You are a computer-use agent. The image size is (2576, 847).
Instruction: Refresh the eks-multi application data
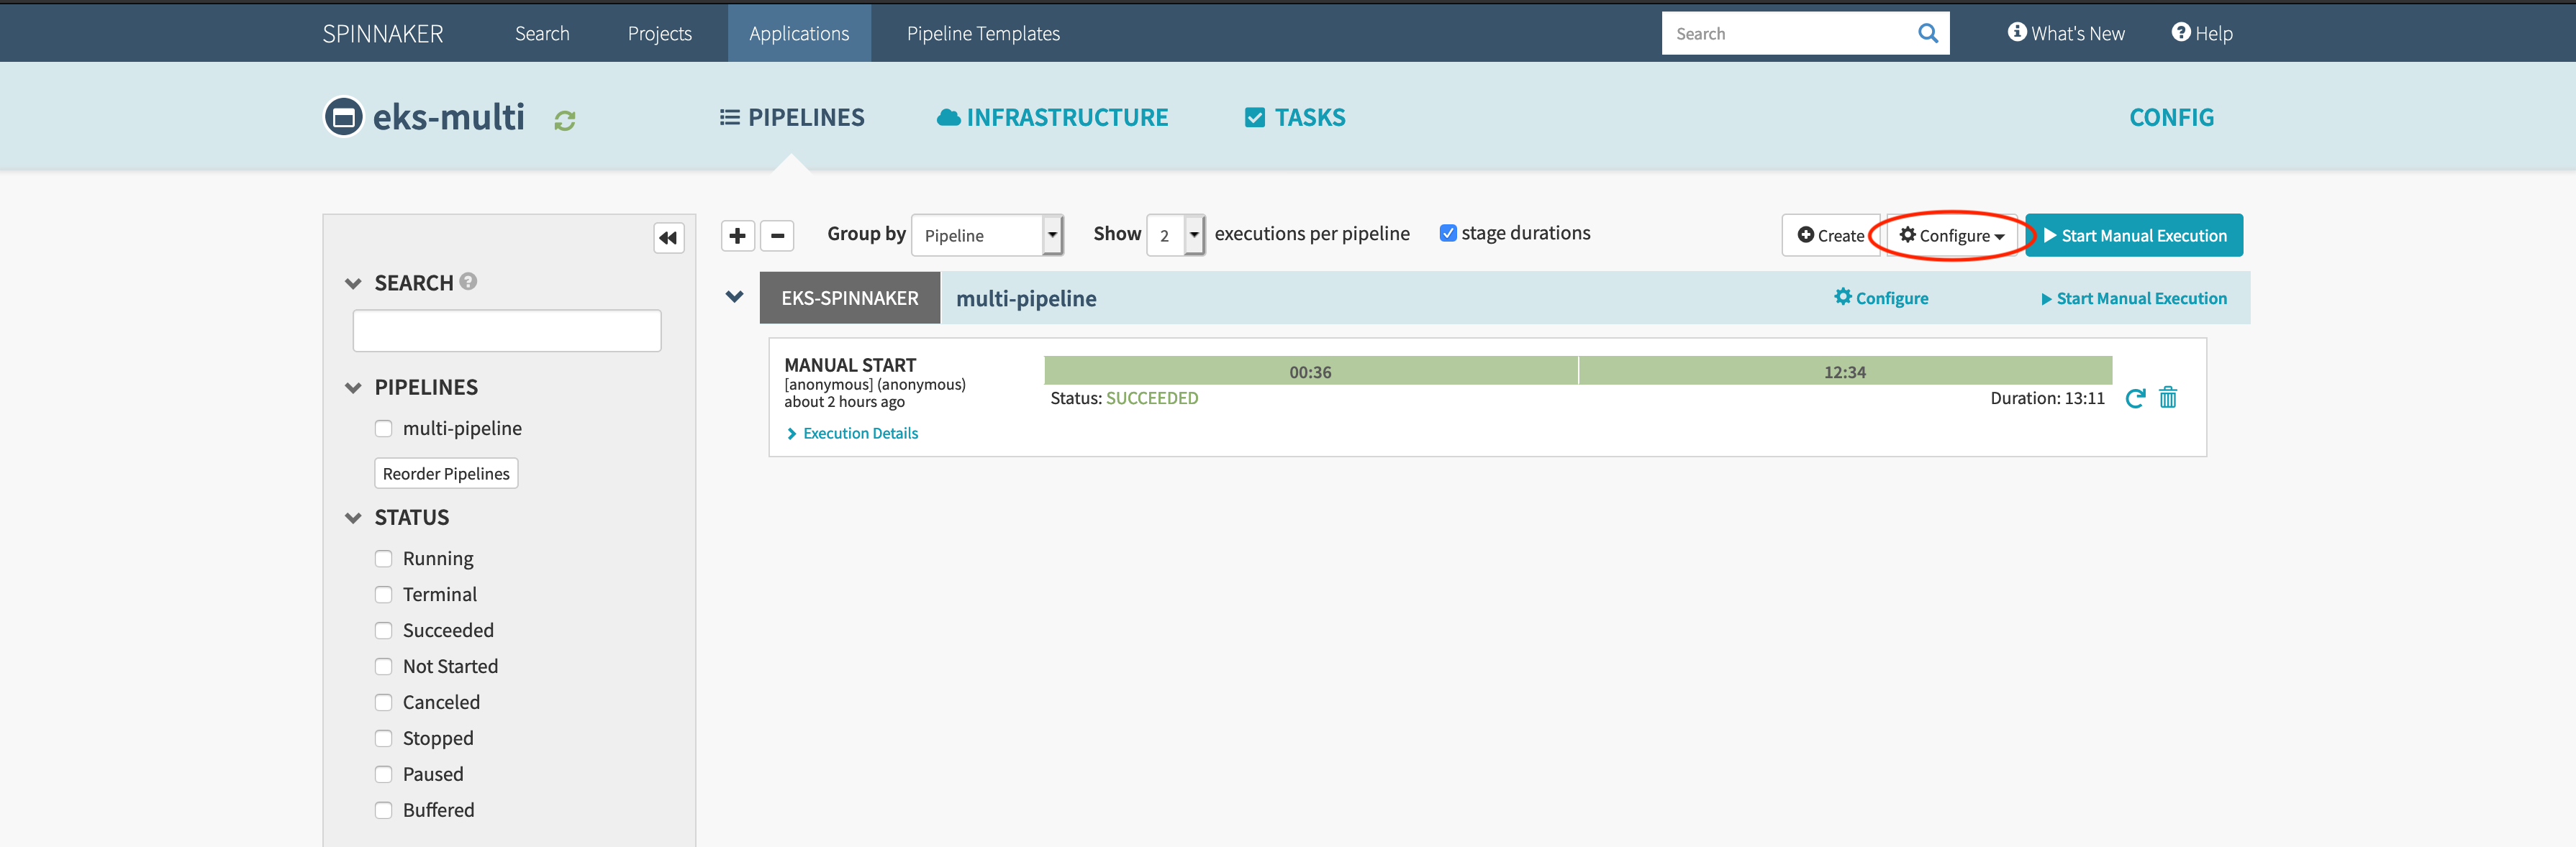(565, 120)
